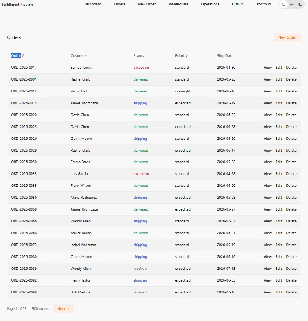Edit order ORD-2026-0080

[279, 257]
